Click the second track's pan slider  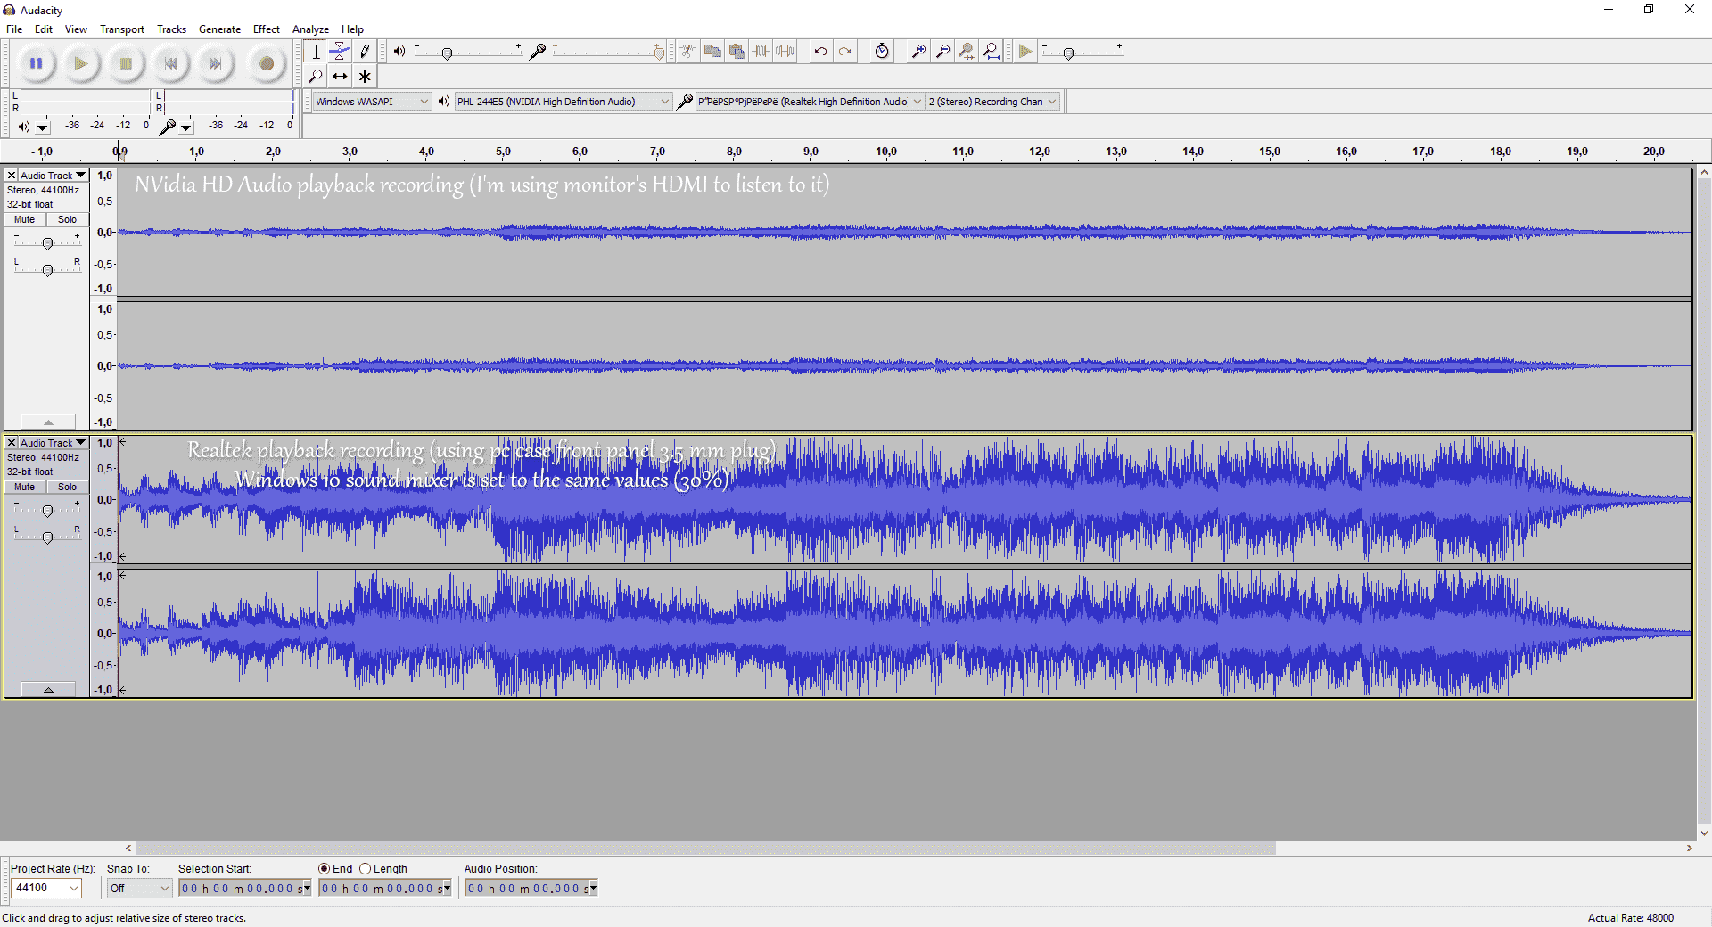[x=48, y=536]
